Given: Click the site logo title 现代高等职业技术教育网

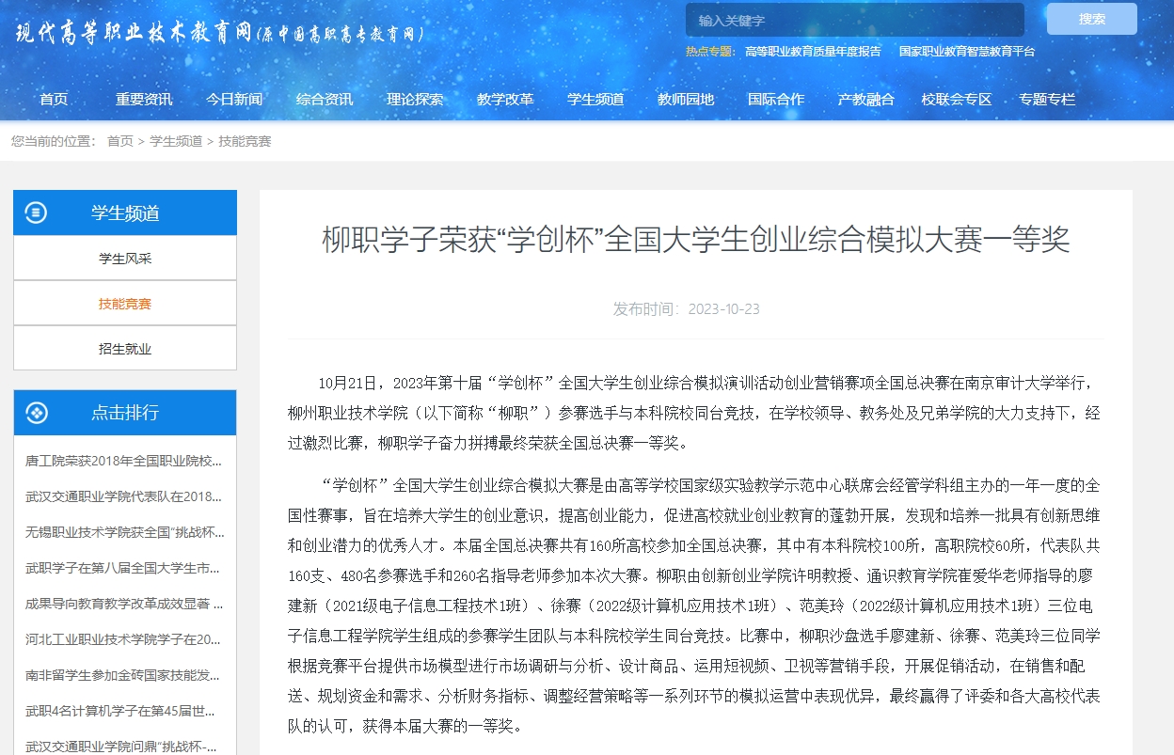Looking at the screenshot, I should pos(134,33).
